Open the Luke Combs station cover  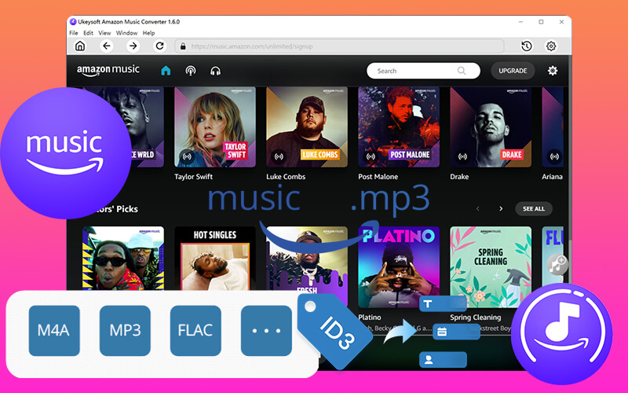tap(307, 127)
